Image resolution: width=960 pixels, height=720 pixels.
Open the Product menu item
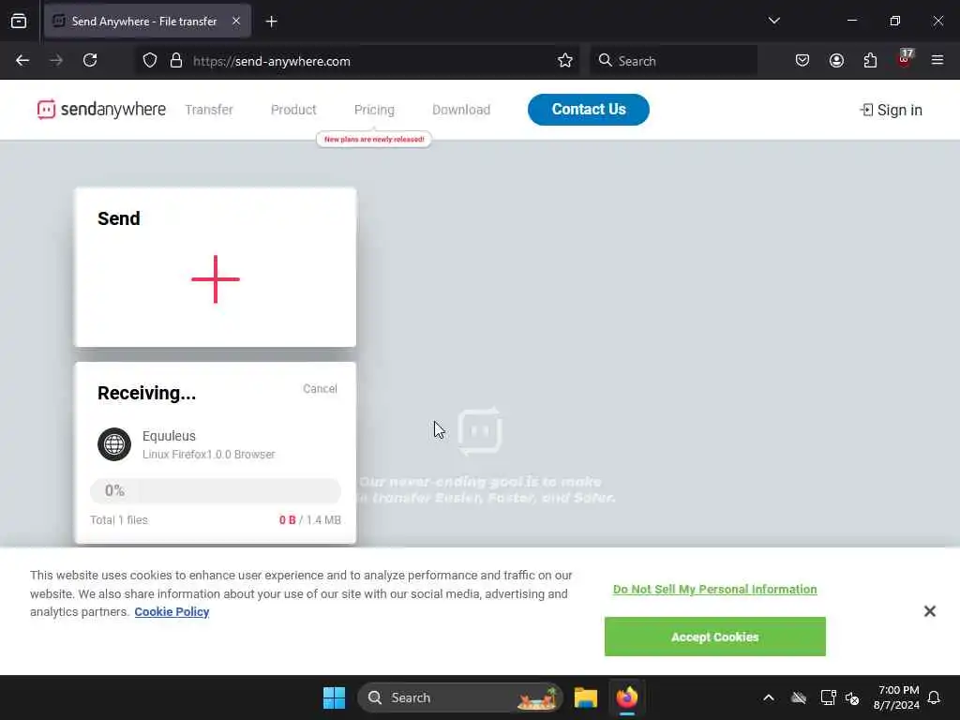click(x=293, y=110)
